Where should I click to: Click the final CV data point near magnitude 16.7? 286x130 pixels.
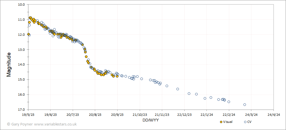(245, 104)
